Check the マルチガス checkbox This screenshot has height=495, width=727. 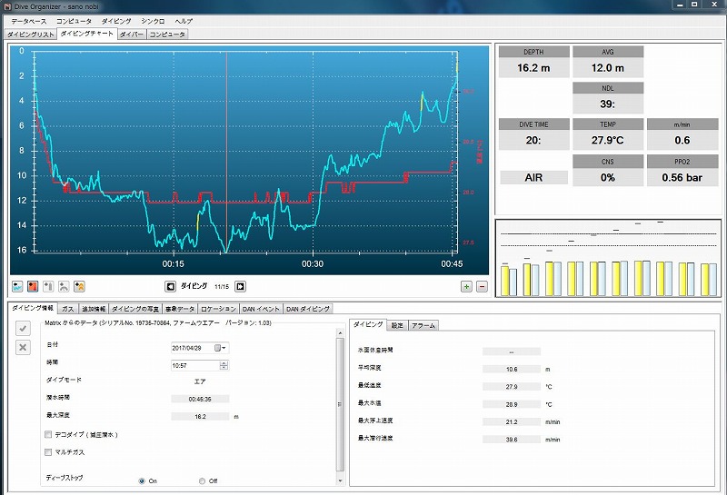click(48, 451)
